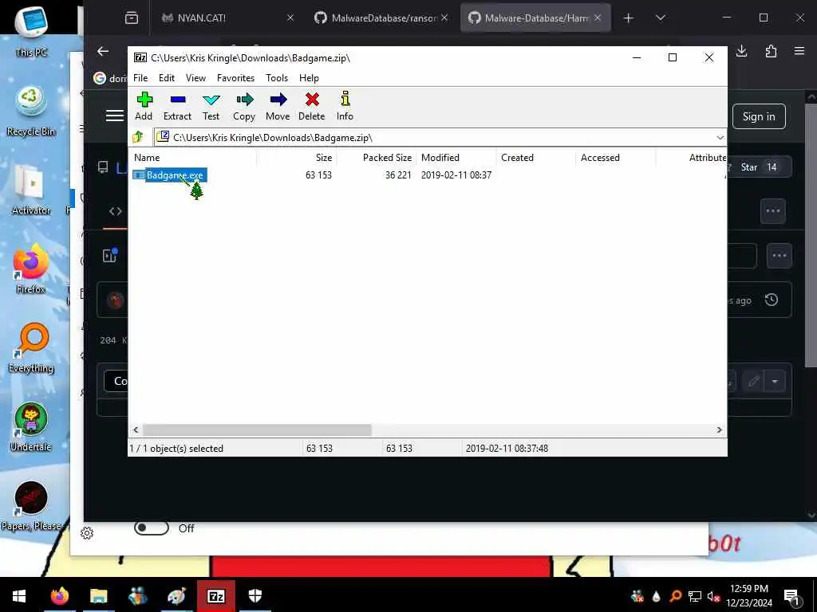This screenshot has width=817, height=612.
Task: Open Firefox desktop shortcut
Action: pos(31,269)
